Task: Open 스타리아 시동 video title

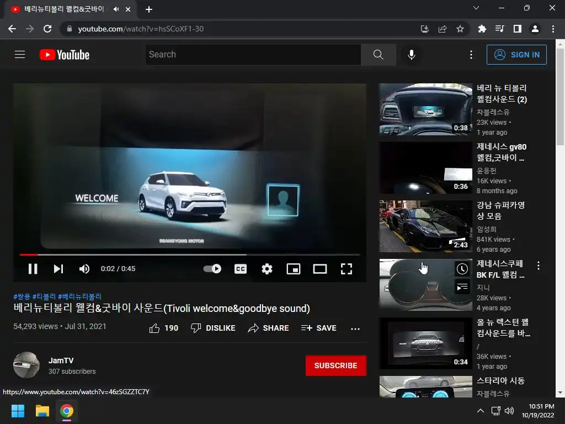Action: [500, 381]
